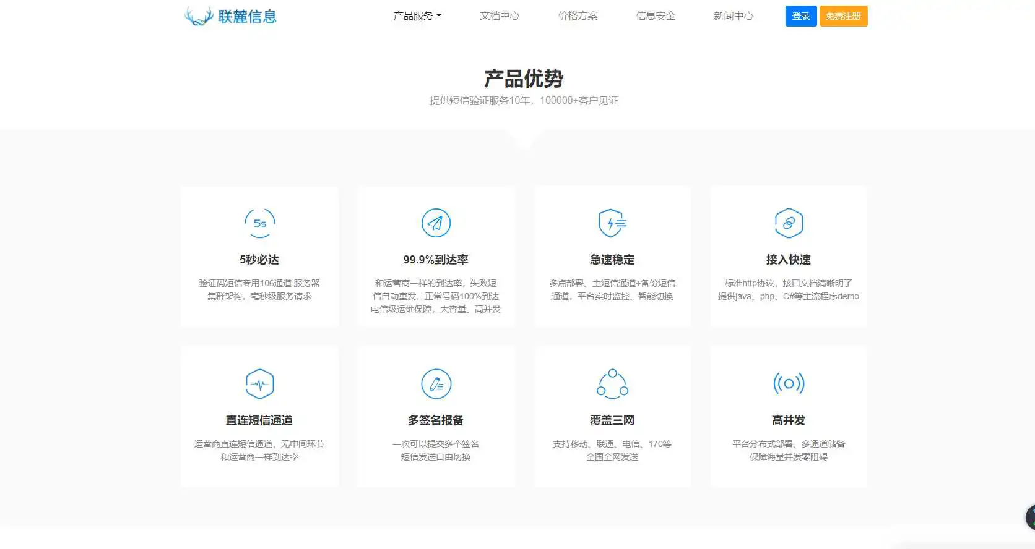Screen dimensions: 1035x549
Task: Select the 5秒必达 card title
Action: point(259,260)
